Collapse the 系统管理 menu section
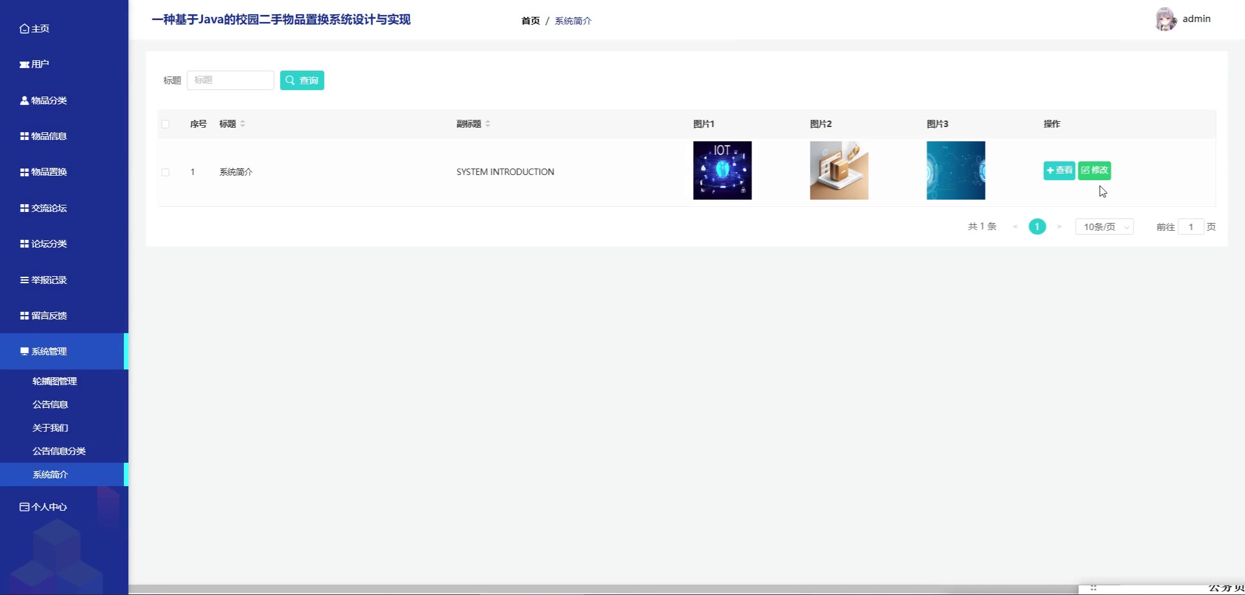 tap(64, 351)
